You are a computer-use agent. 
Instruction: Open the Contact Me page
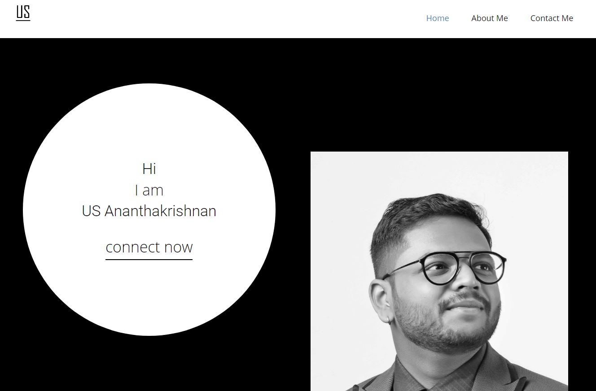(552, 18)
